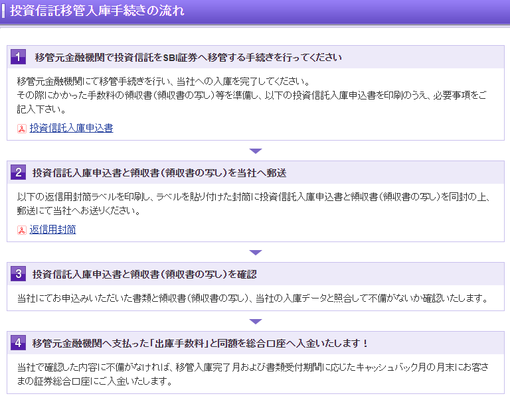The image size is (510, 400).
Task: Open the 返信用封筒 PDF link
Action: 52,230
